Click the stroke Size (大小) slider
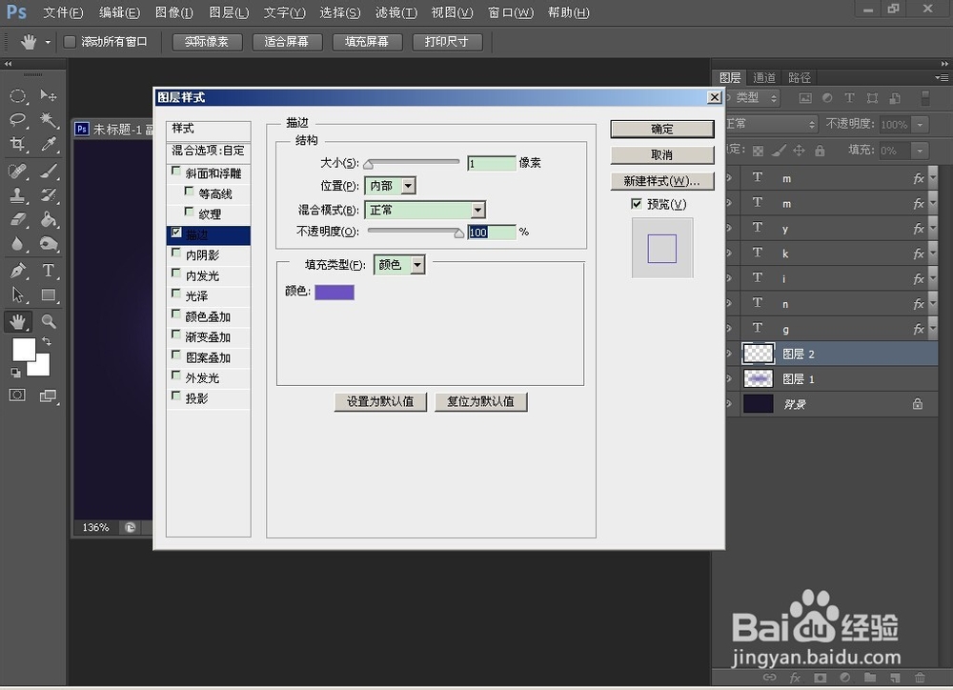The image size is (953, 690). [412, 163]
